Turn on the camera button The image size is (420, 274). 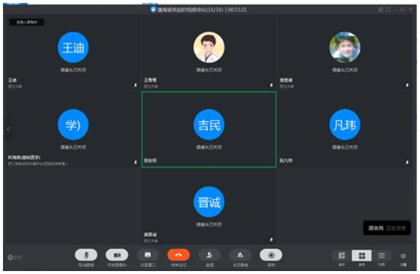click(117, 255)
